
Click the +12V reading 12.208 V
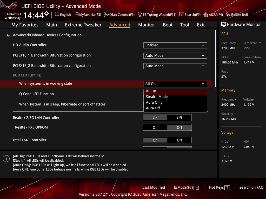click(228, 147)
